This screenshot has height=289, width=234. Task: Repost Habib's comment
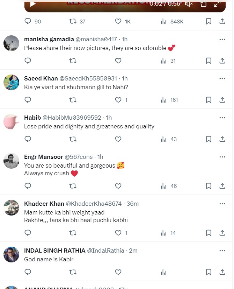tap(73, 139)
